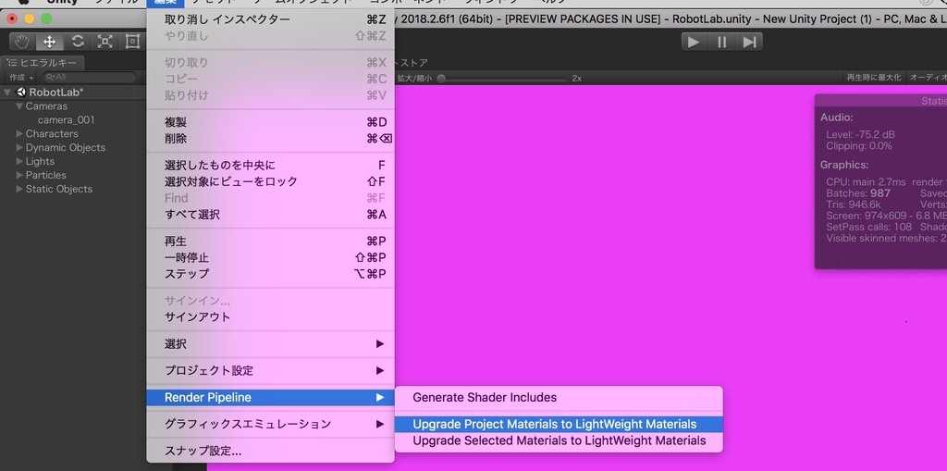Viewport: 947px width, 471px height.
Task: Choose 選択対象にビューをロック menu item
Action: [270, 181]
